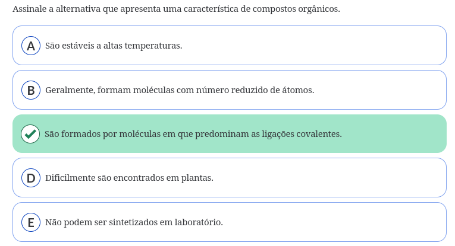Click the circled letter B icon
Image resolution: width=455 pixels, height=246 pixels.
[x=31, y=90]
